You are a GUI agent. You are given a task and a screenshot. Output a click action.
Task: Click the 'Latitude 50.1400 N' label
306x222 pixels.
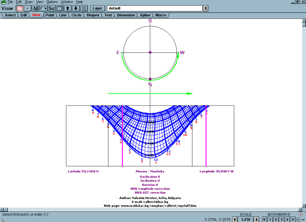click(83, 171)
